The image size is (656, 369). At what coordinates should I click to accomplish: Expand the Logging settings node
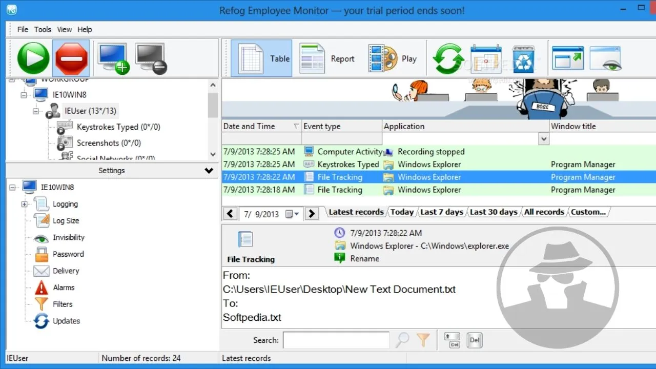[x=24, y=204]
